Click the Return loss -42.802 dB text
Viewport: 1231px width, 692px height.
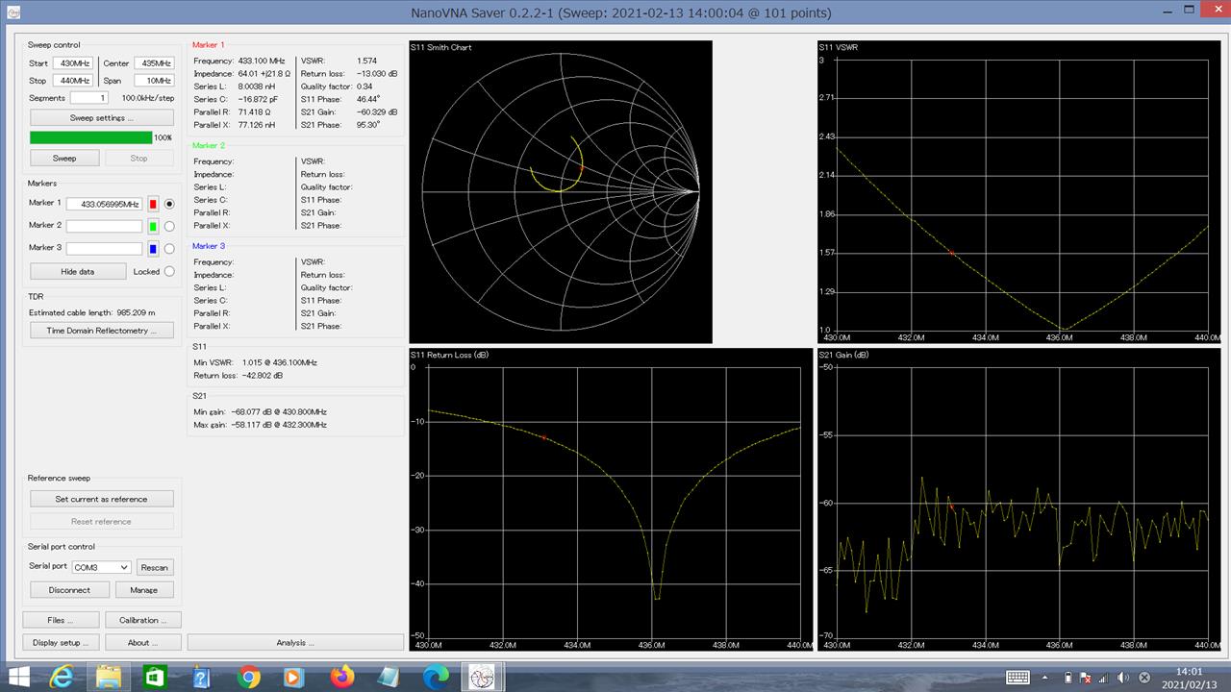pos(238,376)
